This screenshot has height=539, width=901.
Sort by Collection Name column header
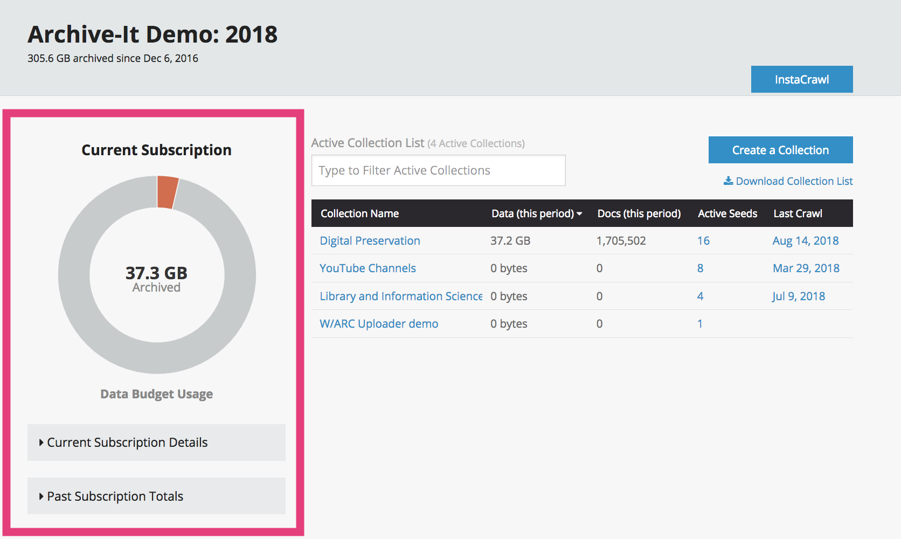click(x=359, y=213)
